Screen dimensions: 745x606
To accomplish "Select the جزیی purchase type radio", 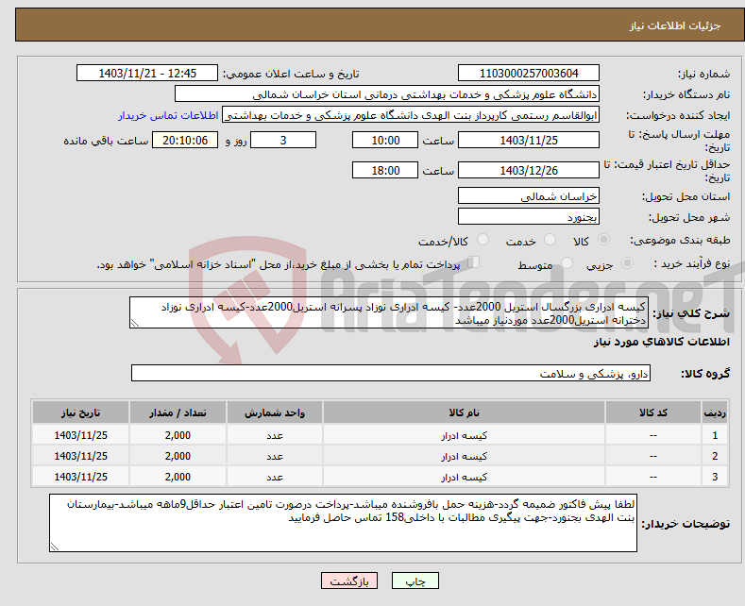I will click(x=627, y=263).
